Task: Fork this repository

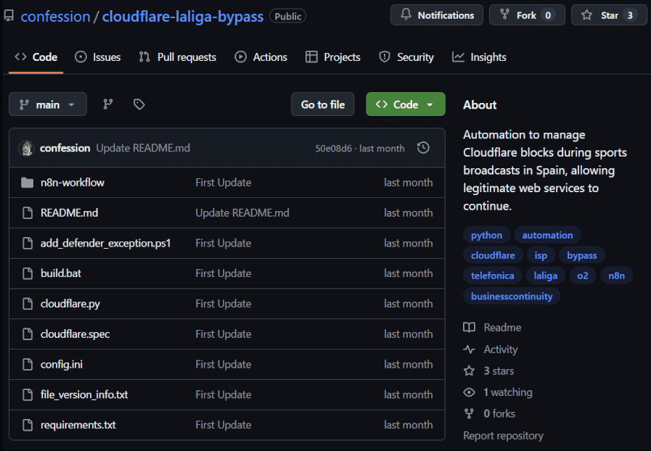Action: click(x=527, y=15)
